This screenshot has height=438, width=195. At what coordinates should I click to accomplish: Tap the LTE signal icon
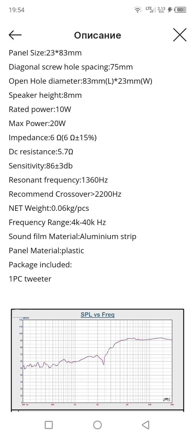click(x=151, y=10)
